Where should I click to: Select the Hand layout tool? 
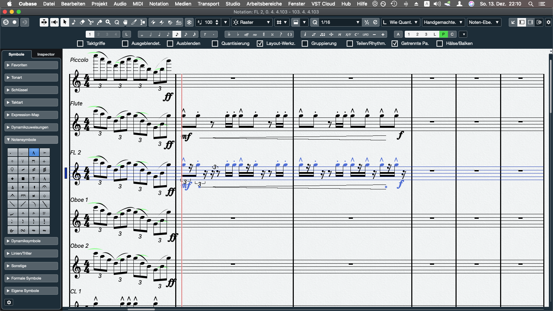(x=125, y=22)
